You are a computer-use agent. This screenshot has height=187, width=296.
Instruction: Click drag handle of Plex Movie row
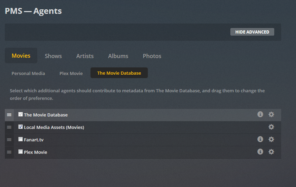(9, 152)
